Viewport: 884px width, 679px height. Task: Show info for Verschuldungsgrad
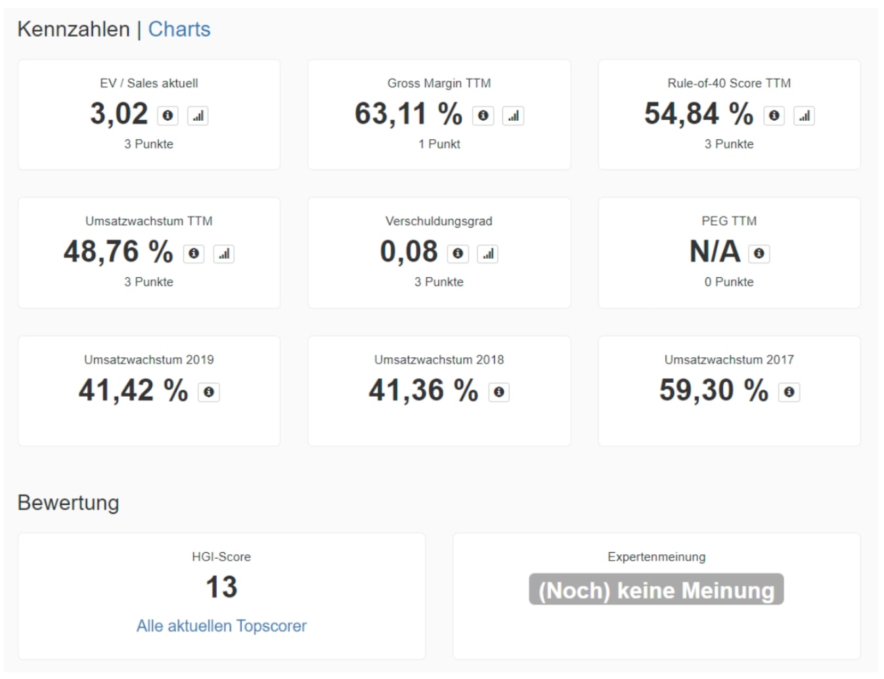[458, 253]
